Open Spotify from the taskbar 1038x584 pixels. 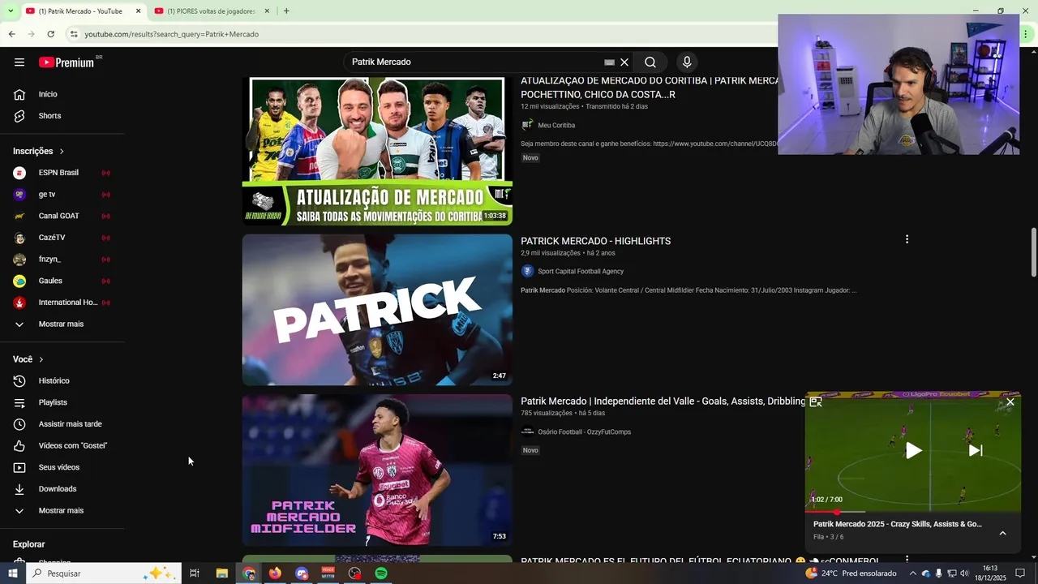pyautogui.click(x=381, y=573)
